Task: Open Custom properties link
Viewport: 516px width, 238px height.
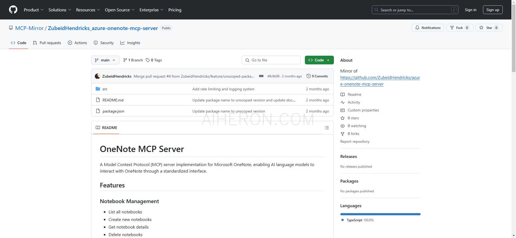Action: click(363, 110)
